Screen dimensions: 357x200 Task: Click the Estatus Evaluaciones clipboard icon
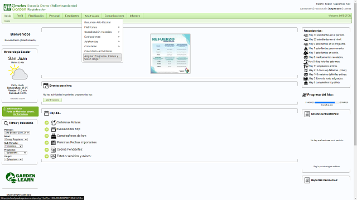[x=307, y=114]
